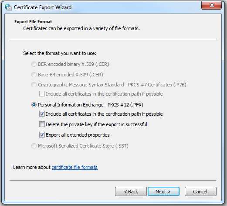The height and width of the screenshot is (206, 227).
Task: Select Base-64 encoded X.509 radio button
Action: 34,75
